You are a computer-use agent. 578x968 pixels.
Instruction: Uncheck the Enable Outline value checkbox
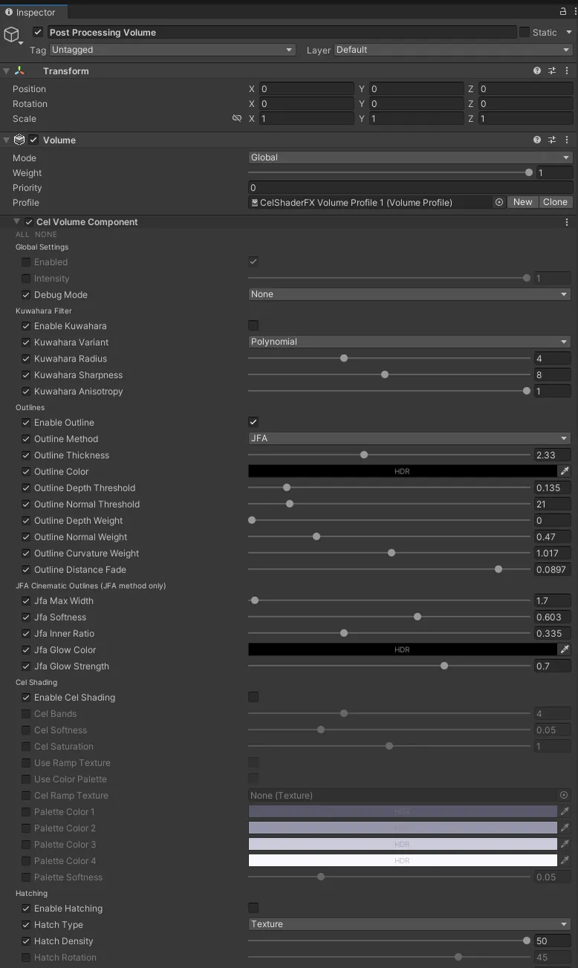point(253,422)
